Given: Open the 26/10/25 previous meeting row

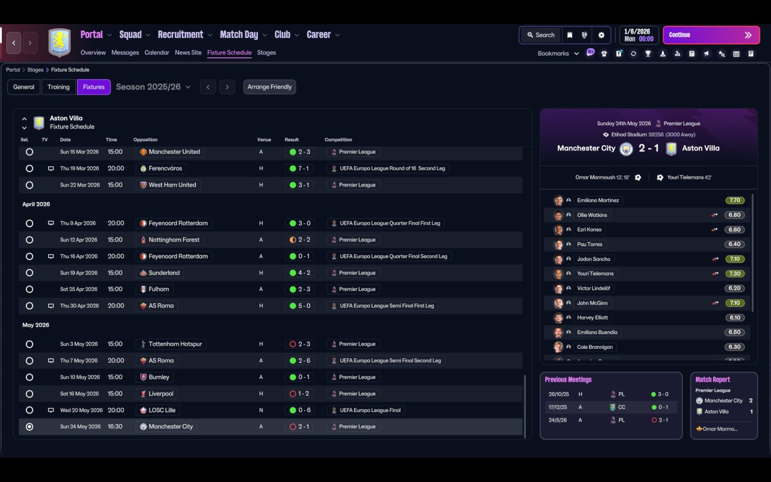Looking at the screenshot, I should point(611,394).
